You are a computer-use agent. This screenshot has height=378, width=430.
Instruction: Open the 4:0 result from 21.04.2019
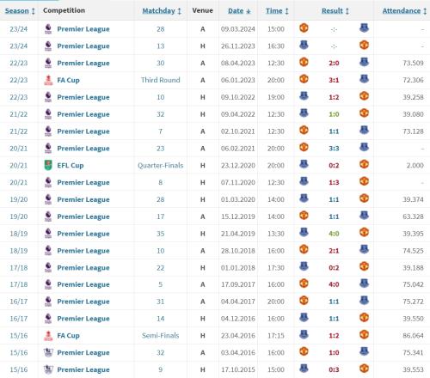334,234
